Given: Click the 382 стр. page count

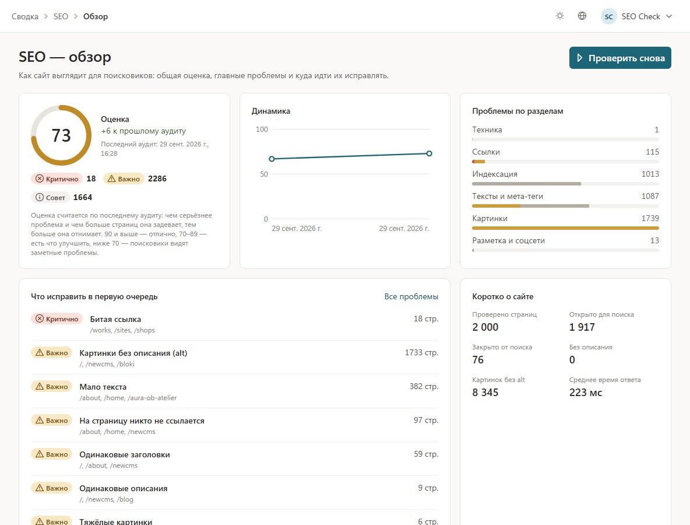Looking at the screenshot, I should 424,386.
